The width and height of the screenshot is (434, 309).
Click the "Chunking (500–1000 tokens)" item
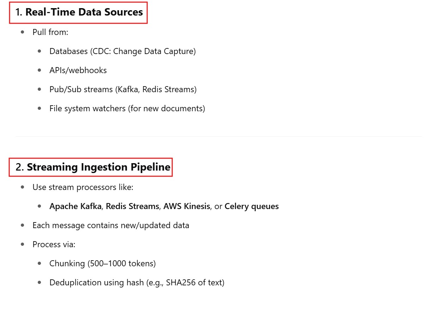[102, 263]
